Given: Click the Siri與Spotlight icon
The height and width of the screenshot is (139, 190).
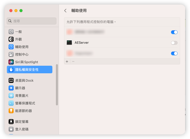Looking at the screenshot, I should coord(11,62).
